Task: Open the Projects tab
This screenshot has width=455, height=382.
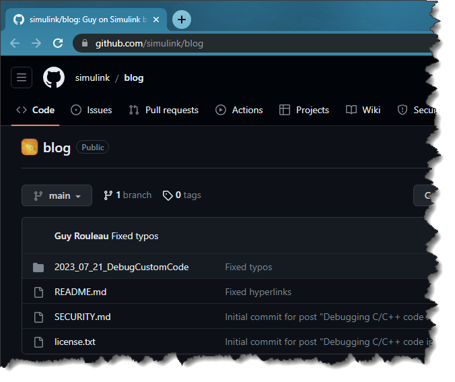Action: click(x=304, y=110)
